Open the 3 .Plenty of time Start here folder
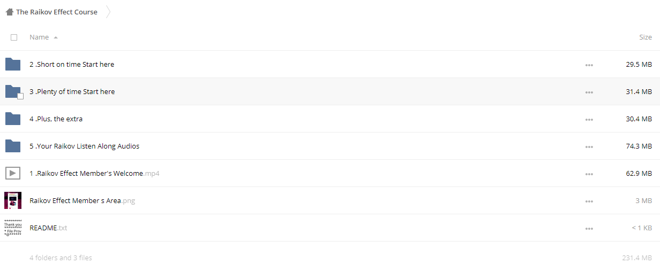 pyautogui.click(x=72, y=91)
